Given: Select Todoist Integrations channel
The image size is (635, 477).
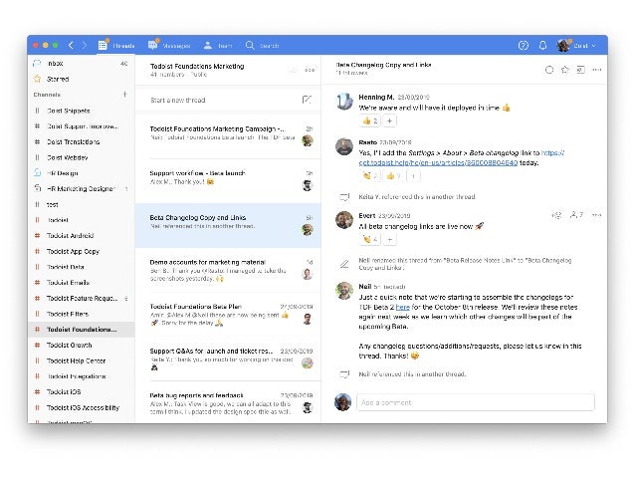Looking at the screenshot, I should (81, 376).
